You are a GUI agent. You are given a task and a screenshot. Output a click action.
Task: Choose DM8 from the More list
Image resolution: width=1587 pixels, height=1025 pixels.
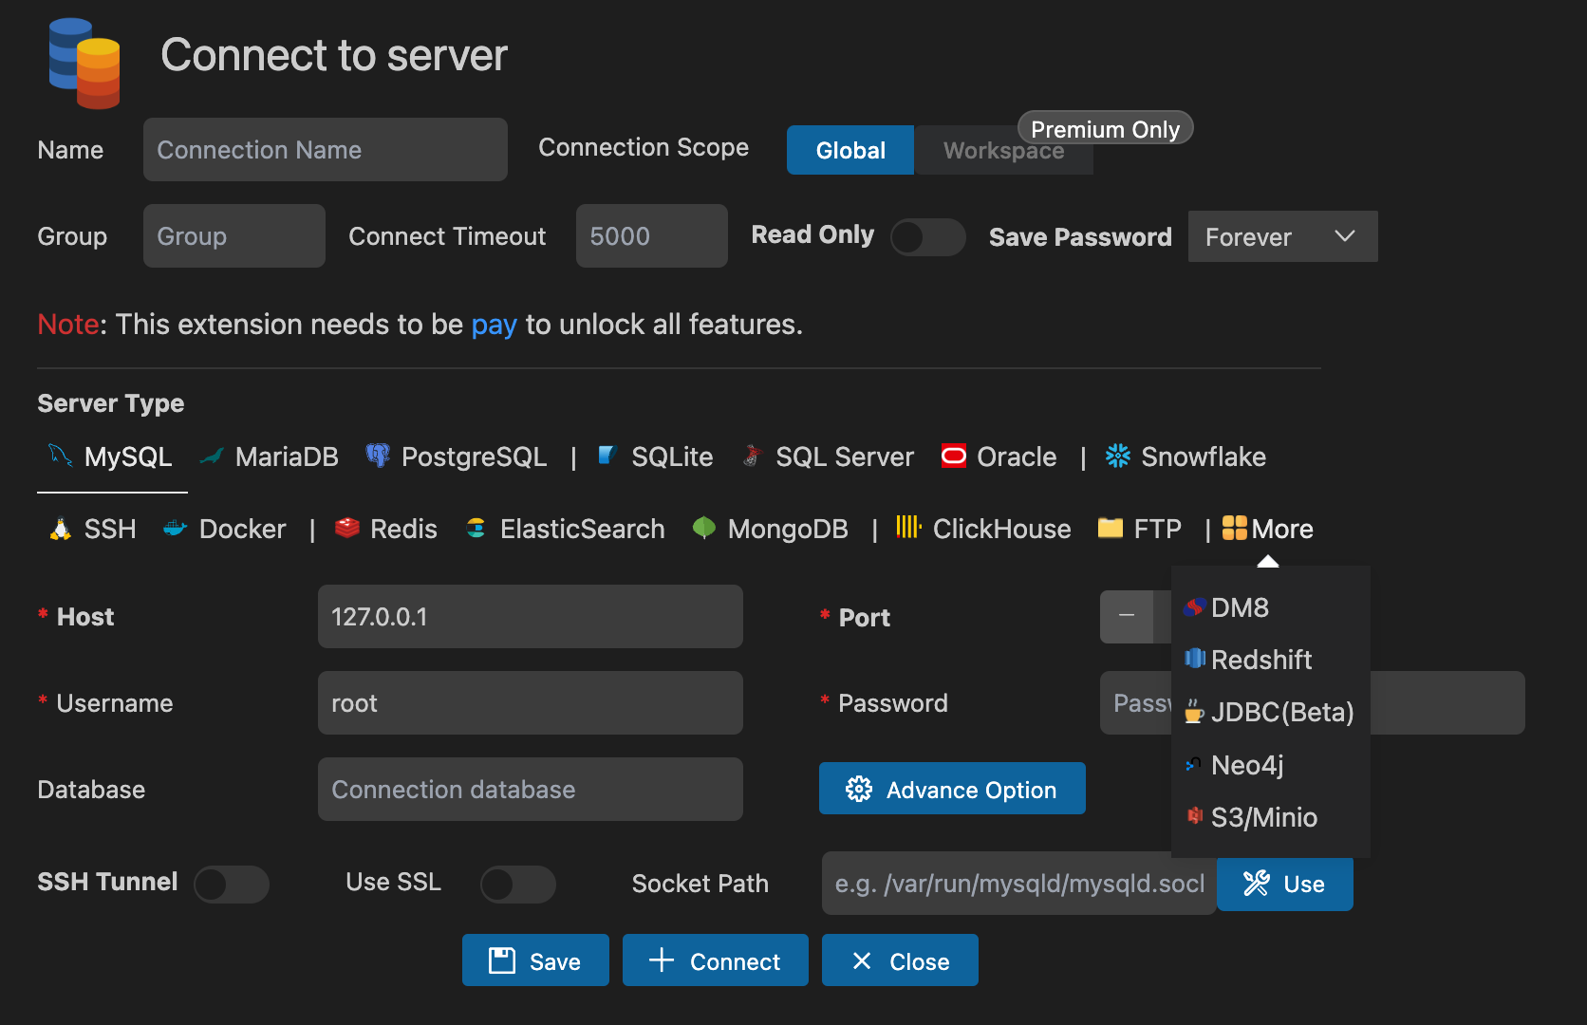point(1270,607)
